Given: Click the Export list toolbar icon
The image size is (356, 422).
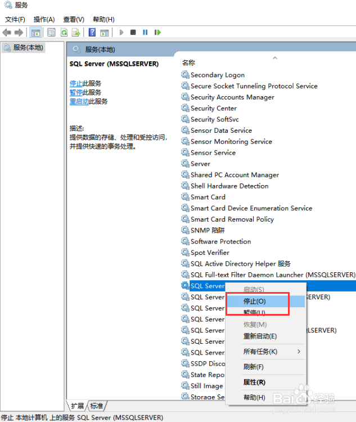Looking at the screenshot, I should coord(76,33).
